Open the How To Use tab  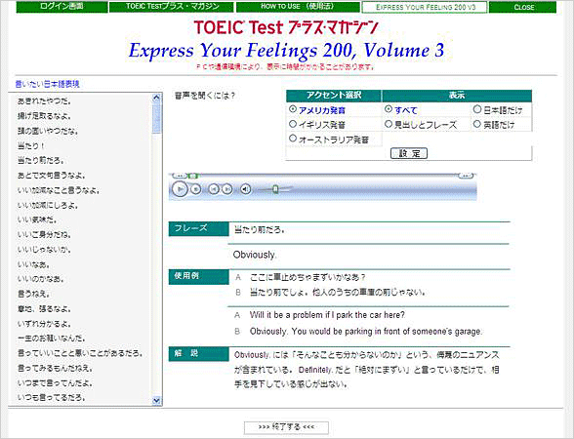tap(298, 7)
